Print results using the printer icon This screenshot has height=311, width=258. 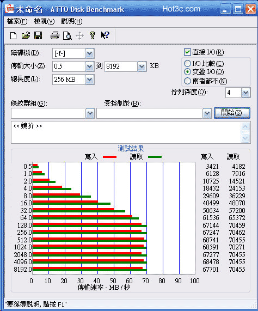coord(55,36)
